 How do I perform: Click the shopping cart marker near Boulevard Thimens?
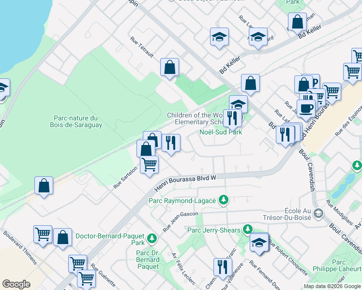(x=43, y=235)
